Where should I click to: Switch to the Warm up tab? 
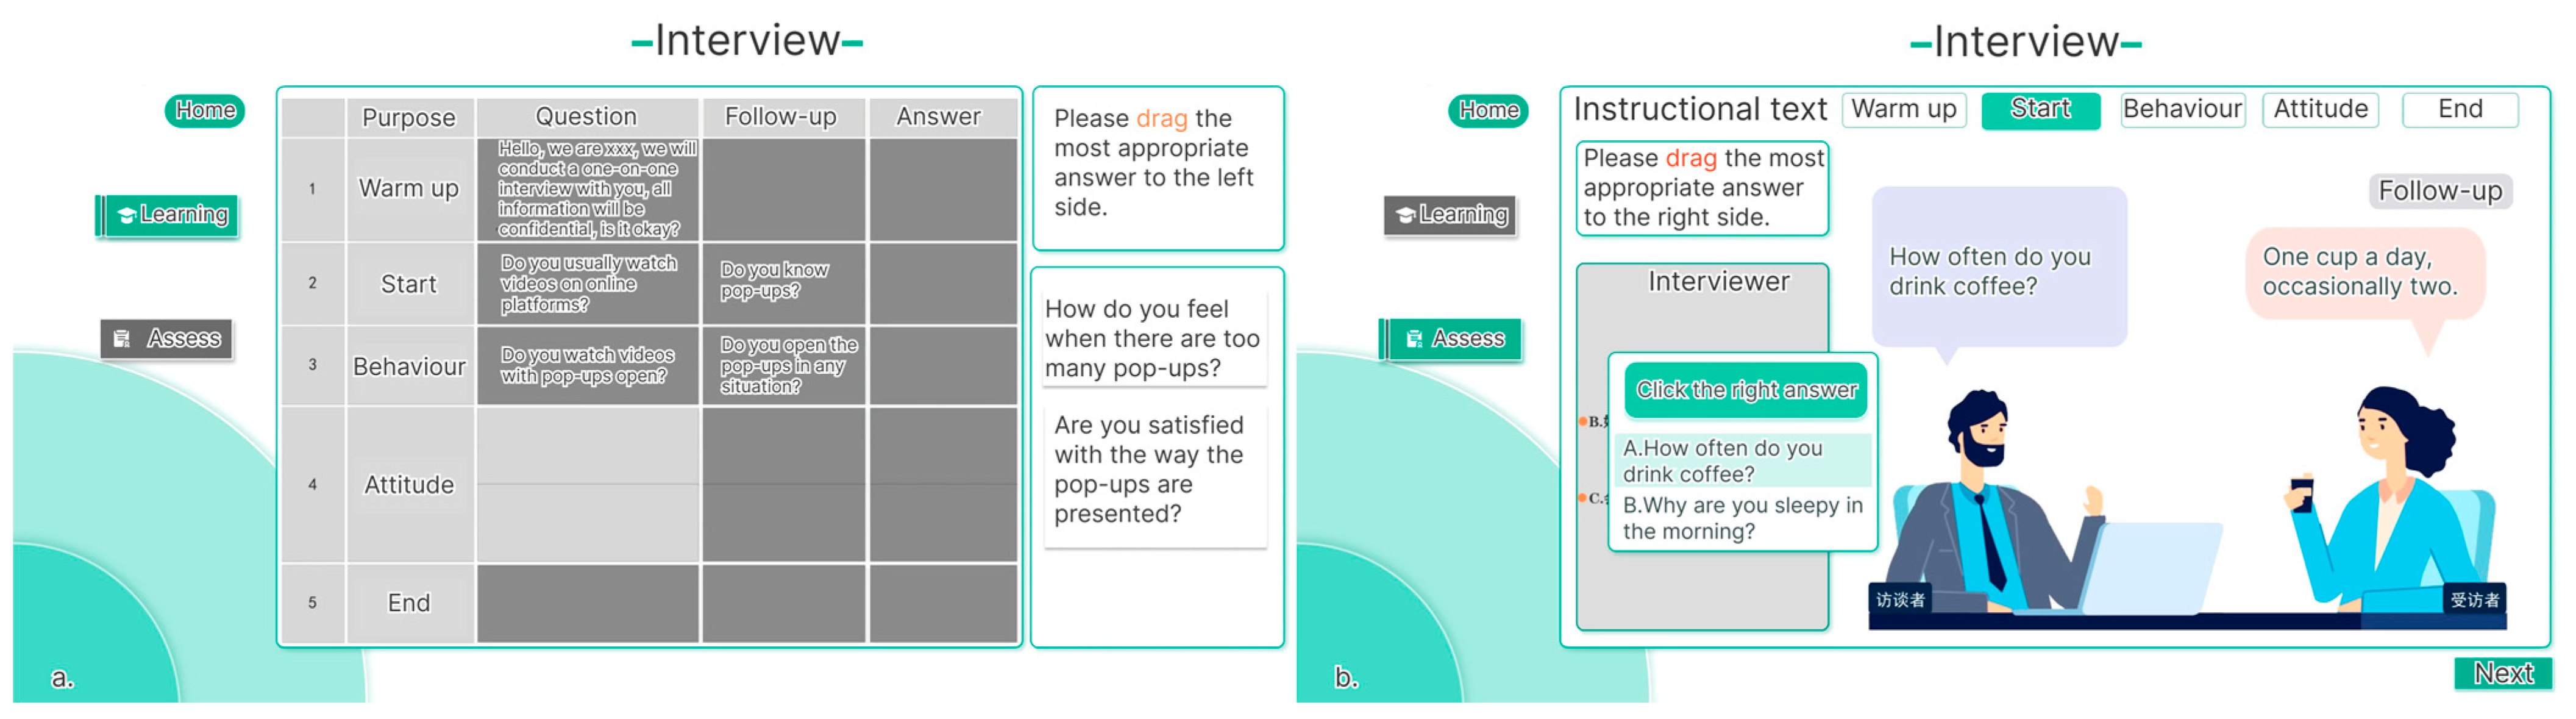1903,109
